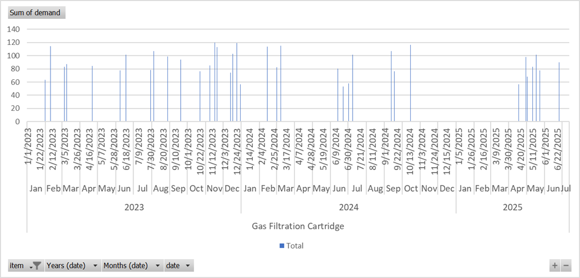This screenshot has height=278, width=580.
Task: Click the 2025 year group label
Action: click(x=513, y=208)
